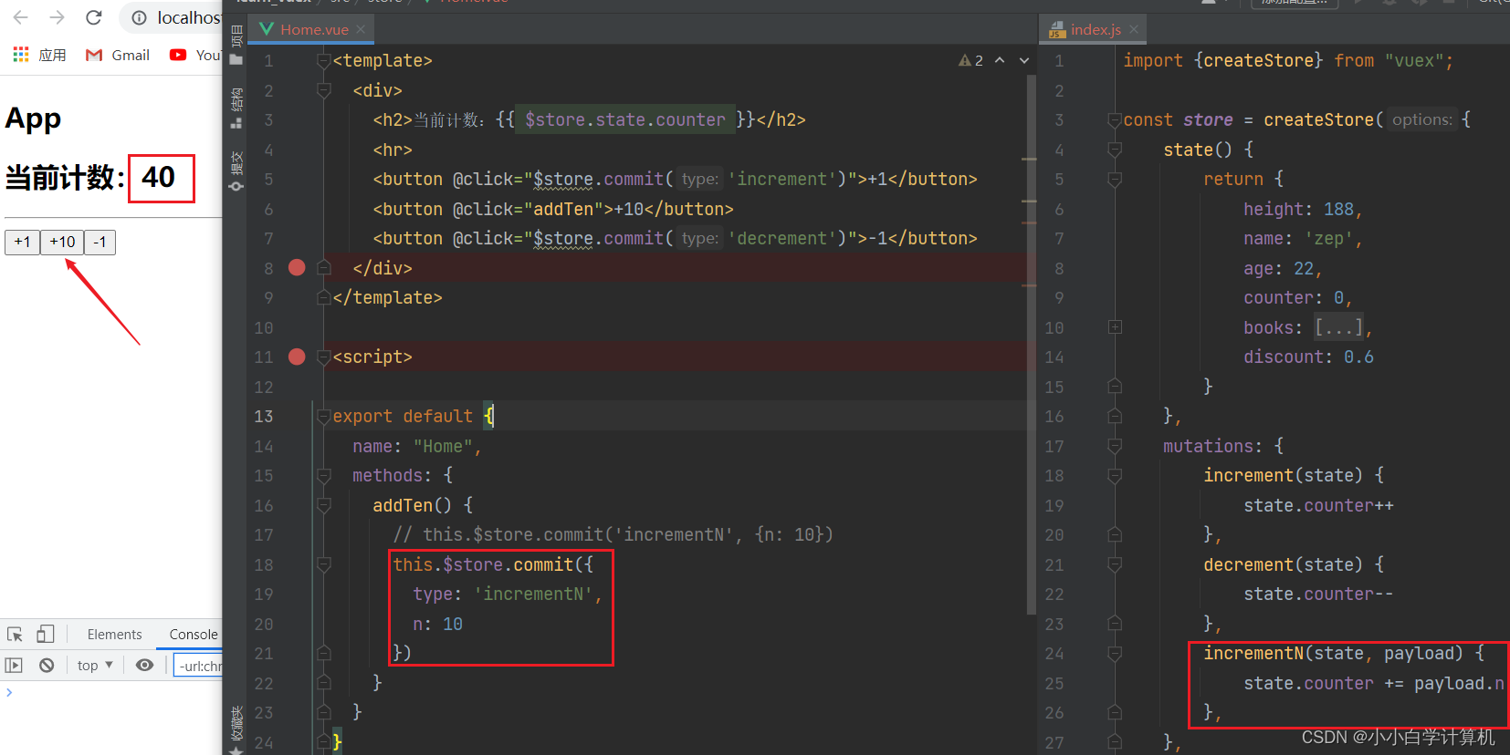Collapse the template tag fold on line 1

coord(323,61)
